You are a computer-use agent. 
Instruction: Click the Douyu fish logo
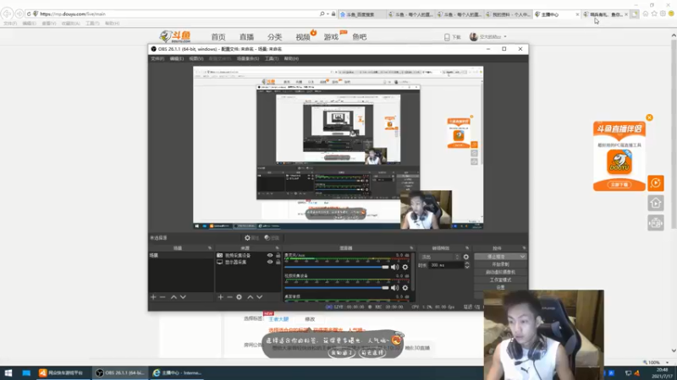coord(175,36)
